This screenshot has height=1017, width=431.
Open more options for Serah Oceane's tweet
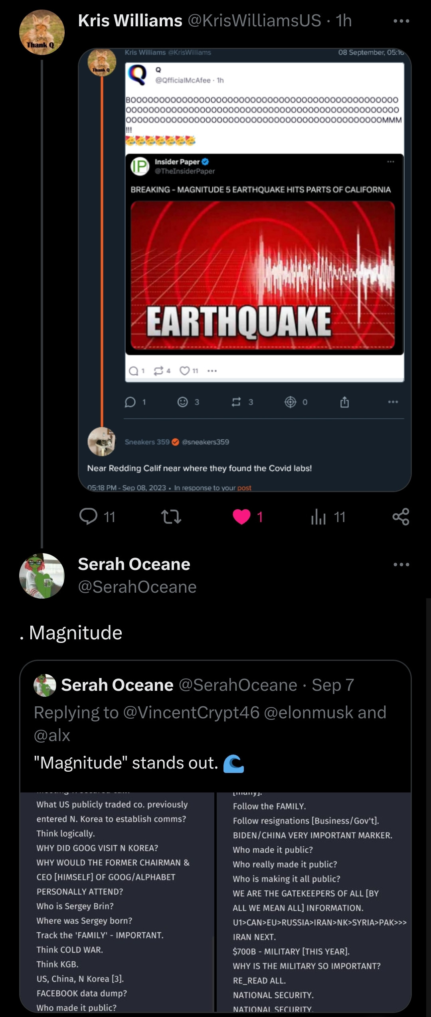(401, 564)
